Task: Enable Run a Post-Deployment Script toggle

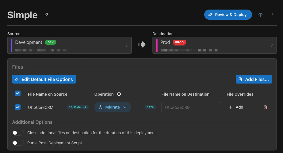Action: pyautogui.click(x=18, y=143)
